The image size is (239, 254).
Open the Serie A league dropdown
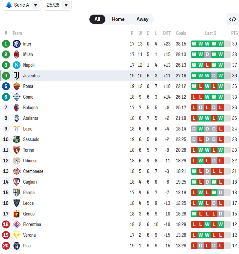pyautogui.click(x=36, y=5)
